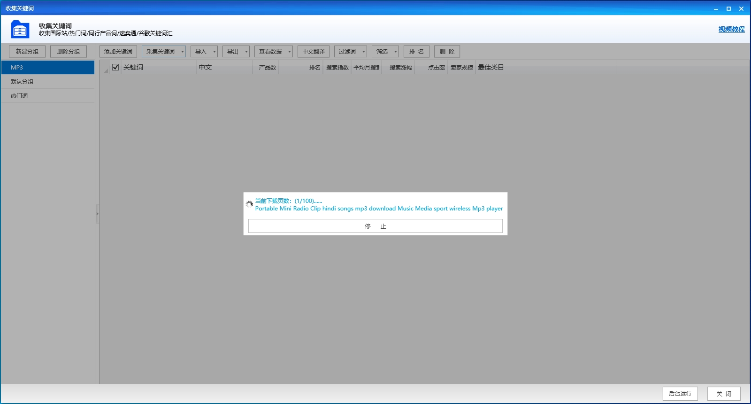The image size is (751, 404).
Task: Click the 中文翻译 button
Action: click(x=314, y=52)
